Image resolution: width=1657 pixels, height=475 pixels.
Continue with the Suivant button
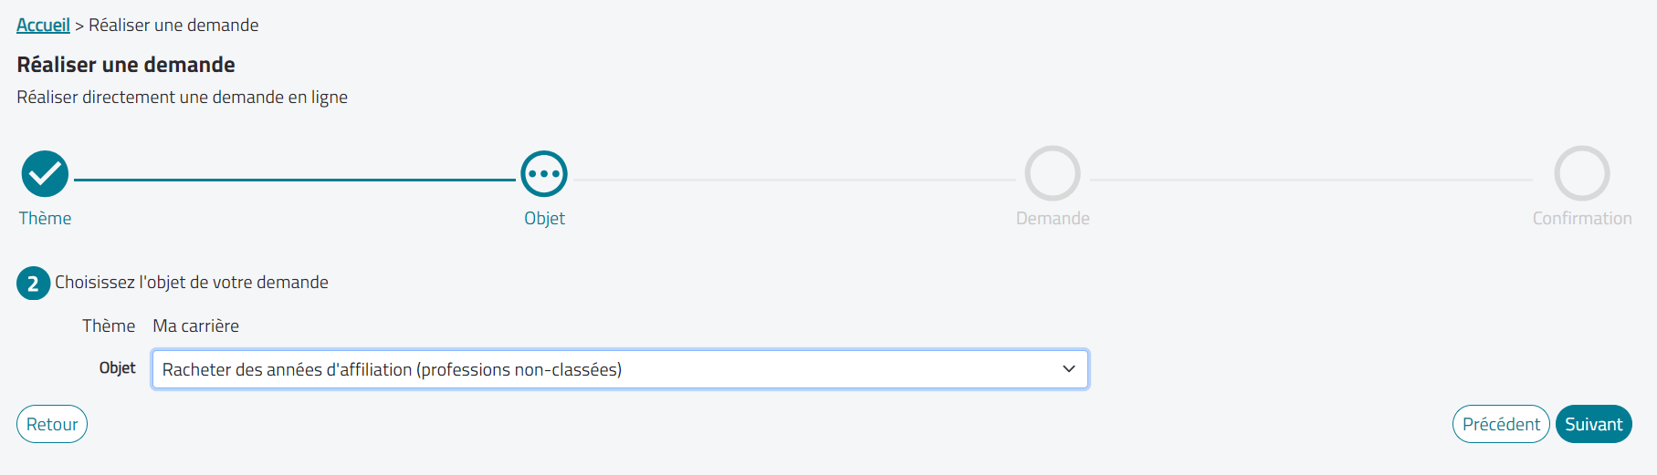point(1594,424)
